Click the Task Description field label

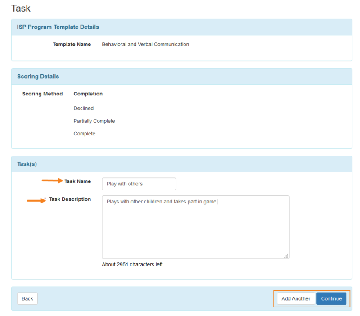(71, 199)
